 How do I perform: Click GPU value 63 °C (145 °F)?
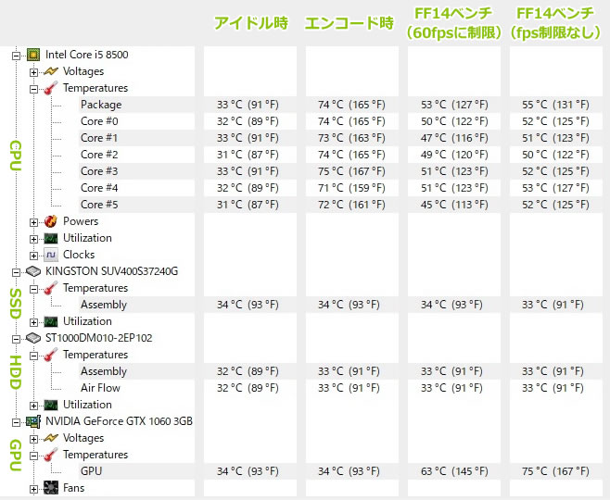(x=454, y=471)
